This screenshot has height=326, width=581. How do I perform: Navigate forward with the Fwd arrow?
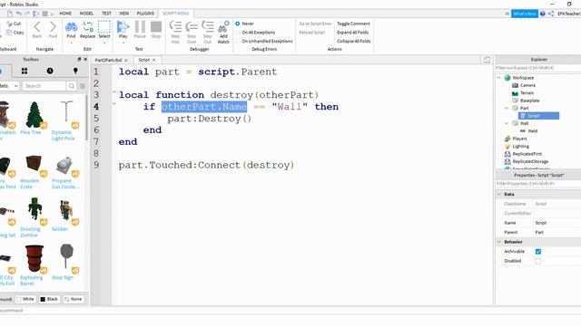click(x=53, y=26)
